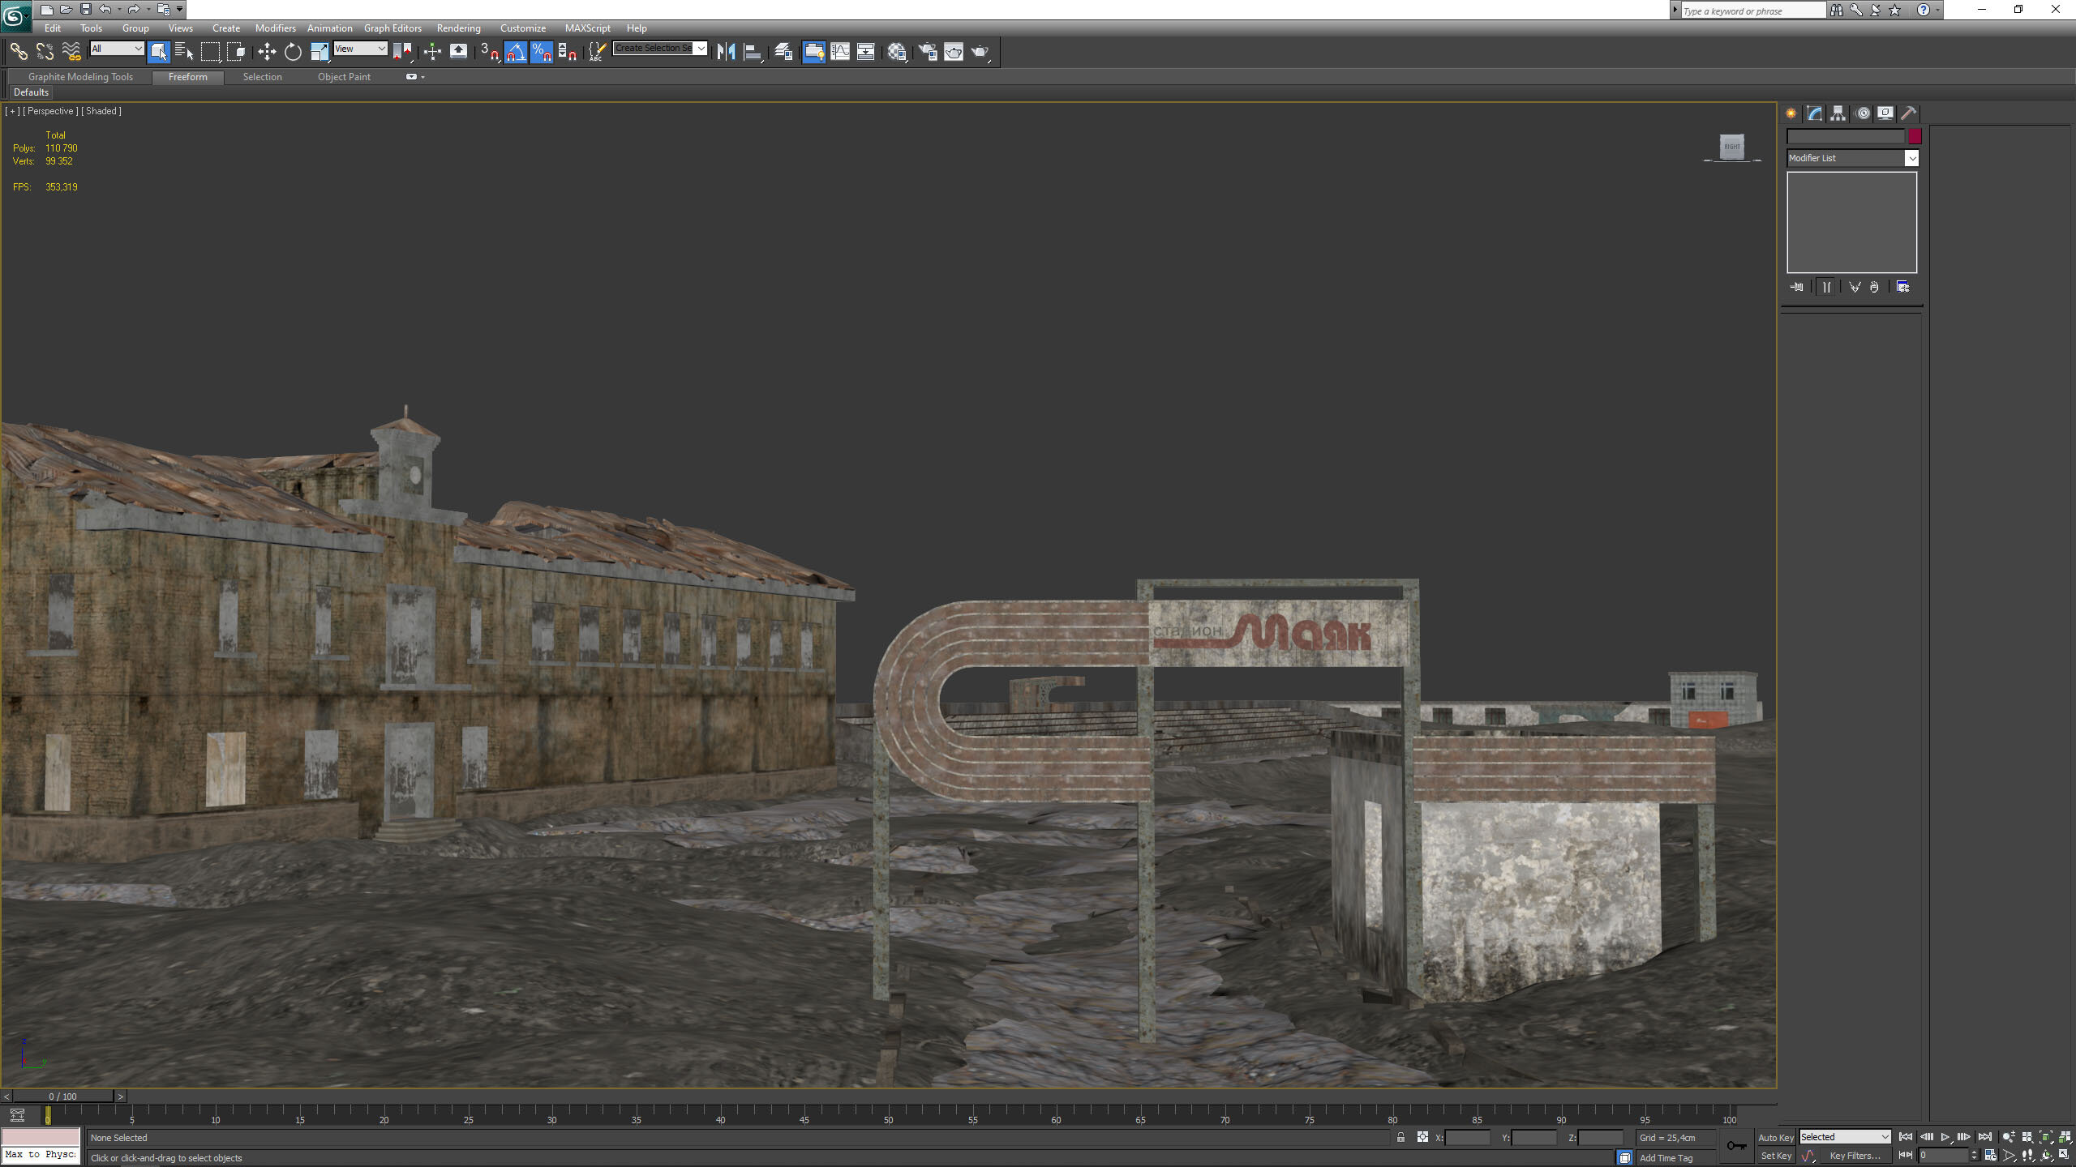Click the Bind to Space Warp tool

[x=71, y=52]
